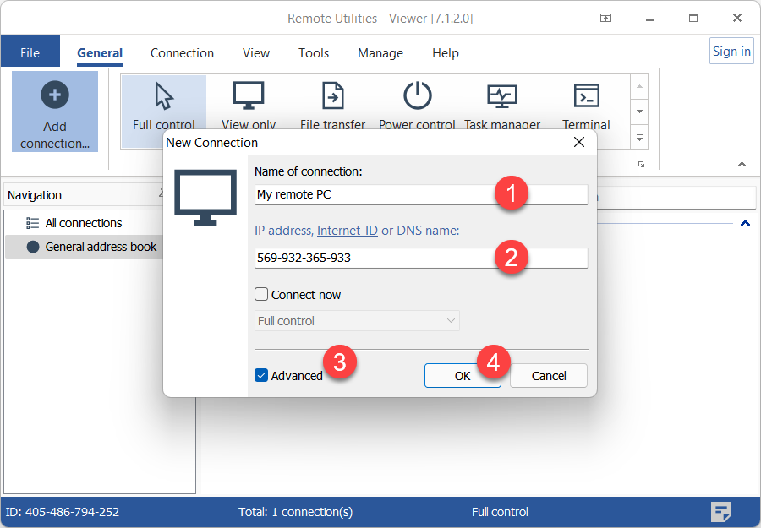Click the Add connection plus icon
This screenshot has width=761, height=528.
click(x=55, y=95)
